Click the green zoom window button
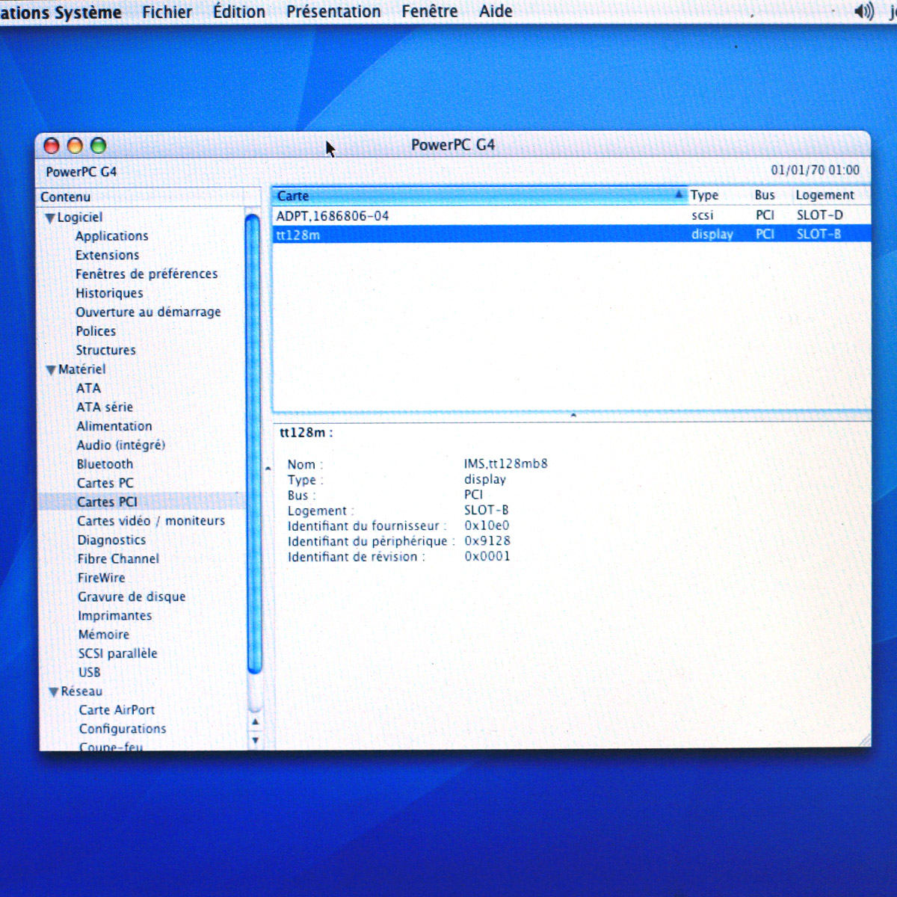The image size is (897, 897). 98,146
